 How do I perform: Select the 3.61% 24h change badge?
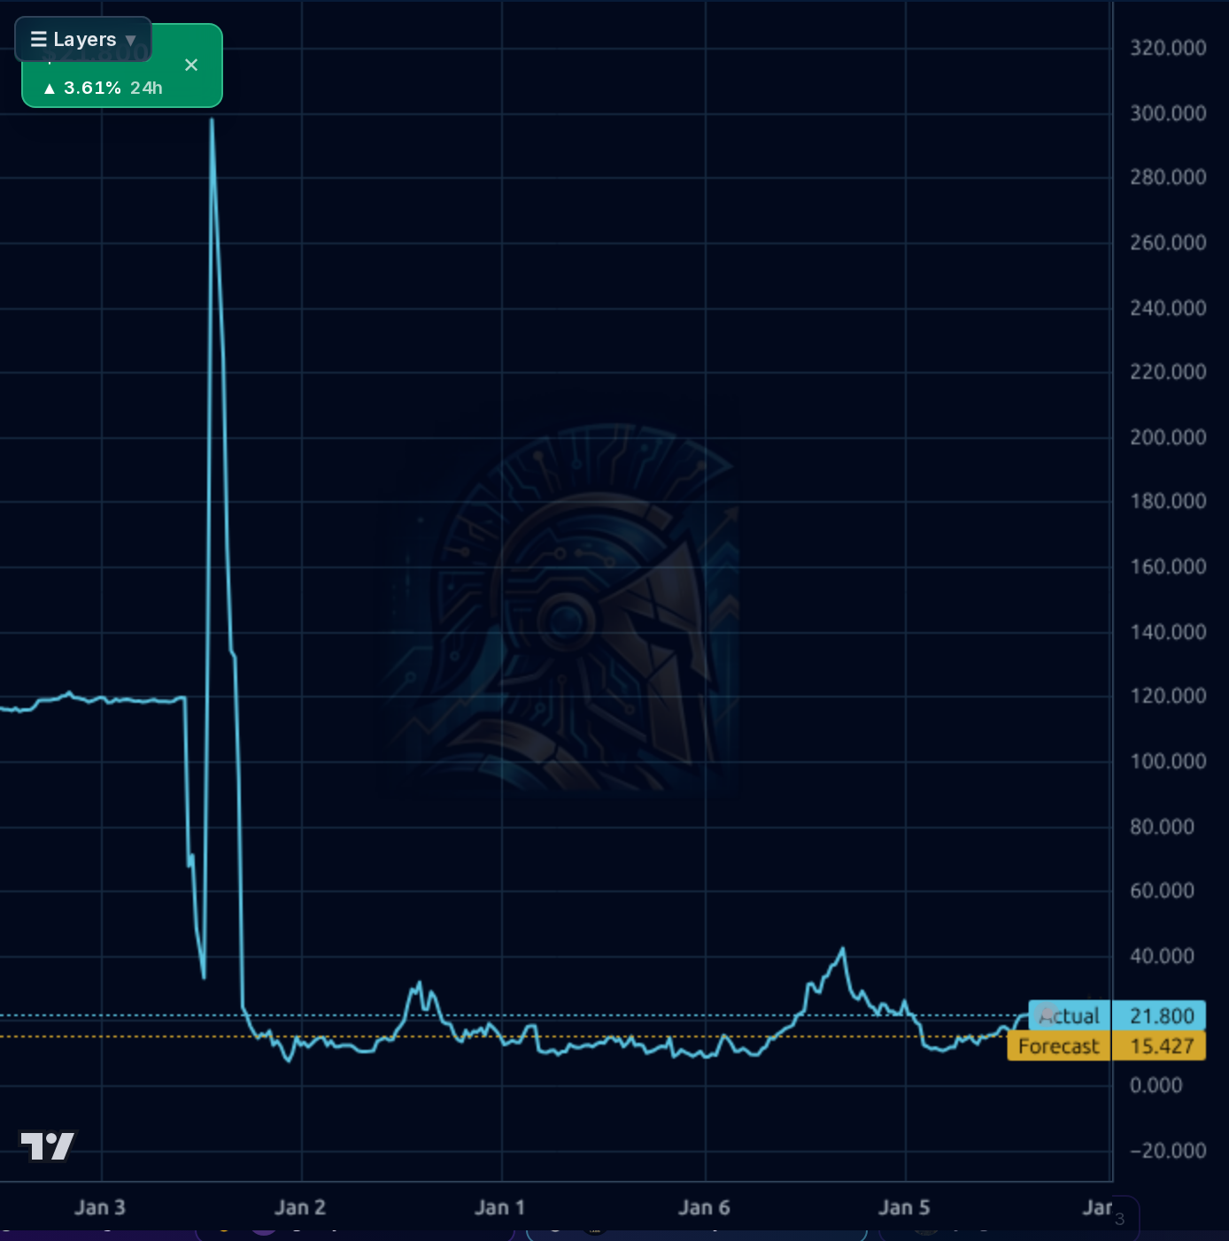[x=104, y=88]
